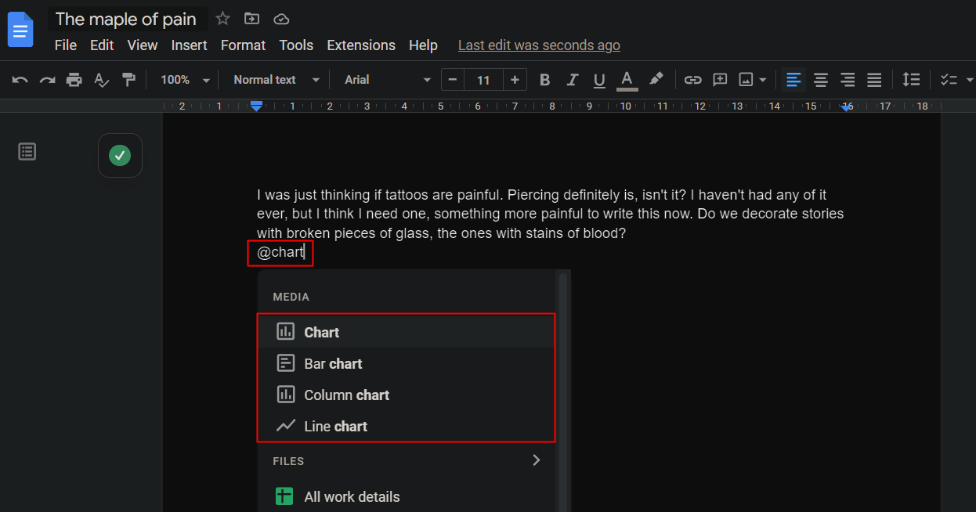Run spelling and grammar check
Viewport: 976px width, 512px height.
coord(101,80)
